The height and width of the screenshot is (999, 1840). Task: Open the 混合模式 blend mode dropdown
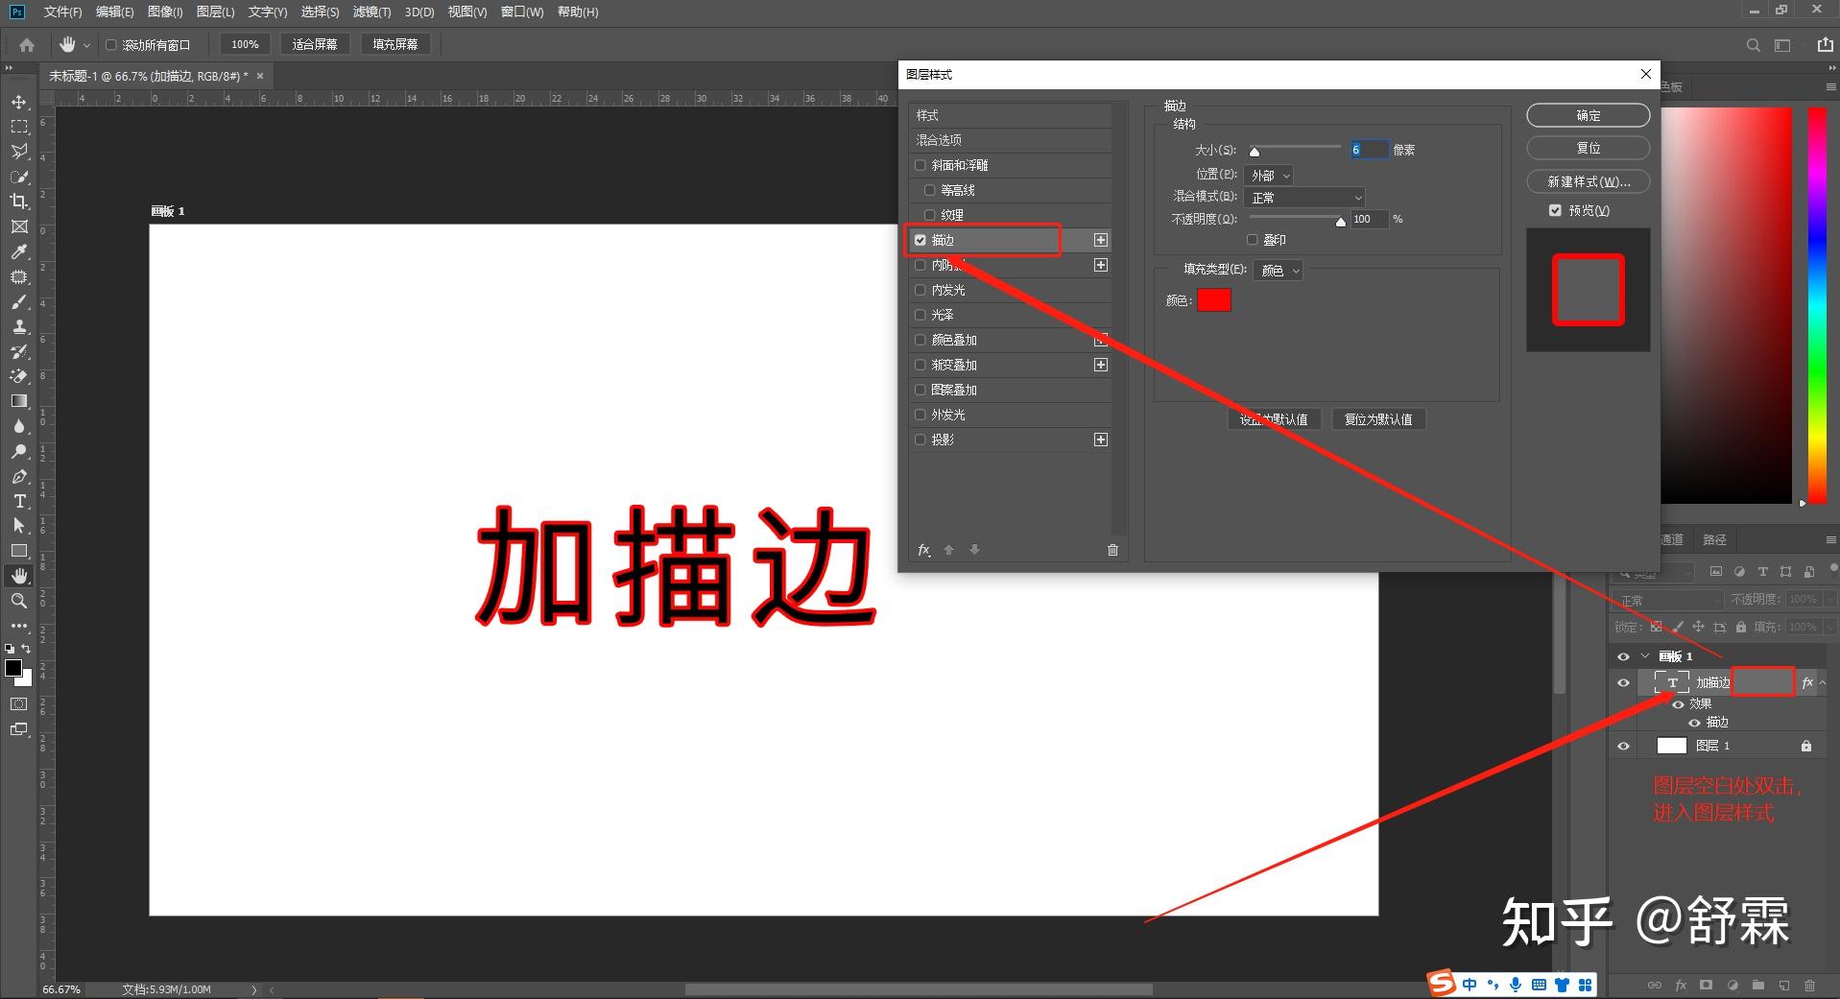click(x=1303, y=197)
